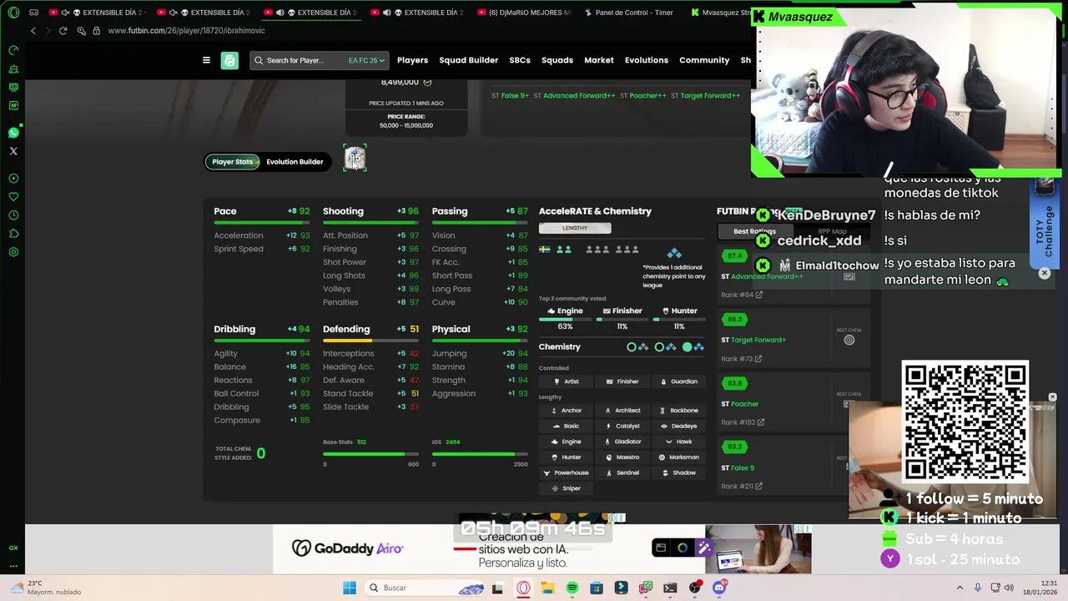Switch to the Player Stats view
The image size is (1068, 601).
click(232, 162)
